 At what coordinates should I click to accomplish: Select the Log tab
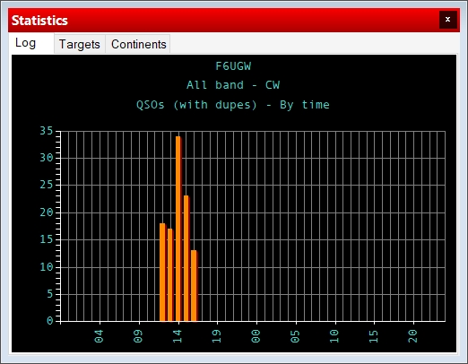[x=26, y=43]
